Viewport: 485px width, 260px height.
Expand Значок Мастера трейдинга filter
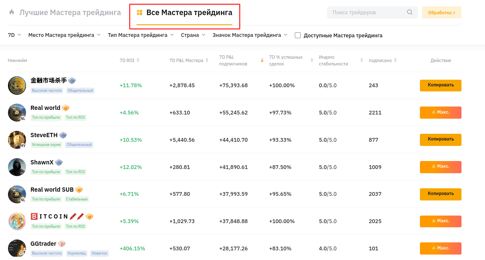click(250, 35)
